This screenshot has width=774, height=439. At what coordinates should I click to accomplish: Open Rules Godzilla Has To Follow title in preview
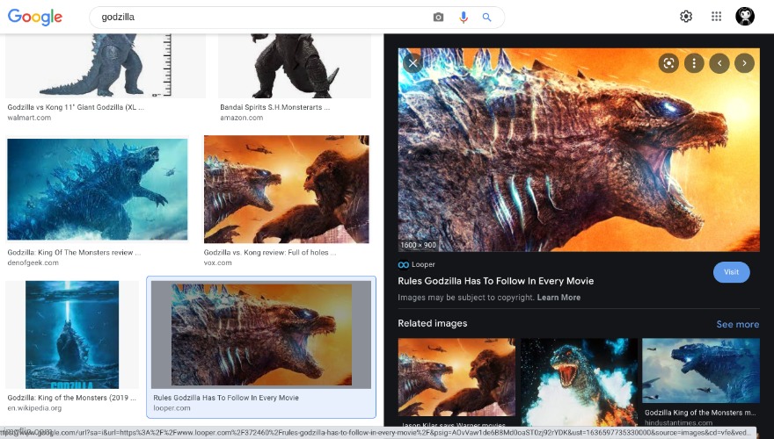495,281
